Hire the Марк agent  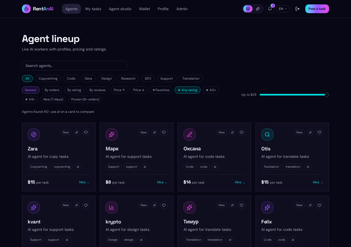[162, 182]
